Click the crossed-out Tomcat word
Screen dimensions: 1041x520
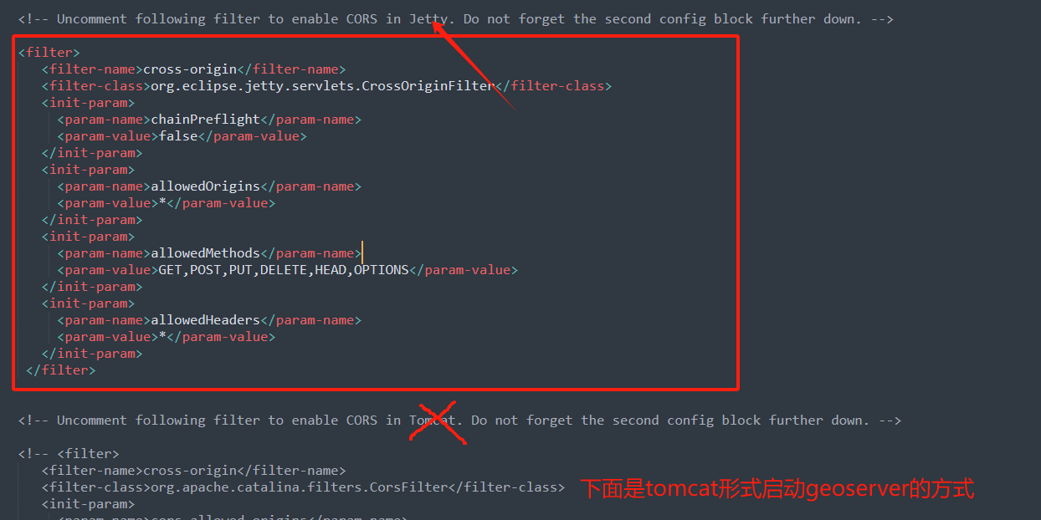click(x=433, y=421)
